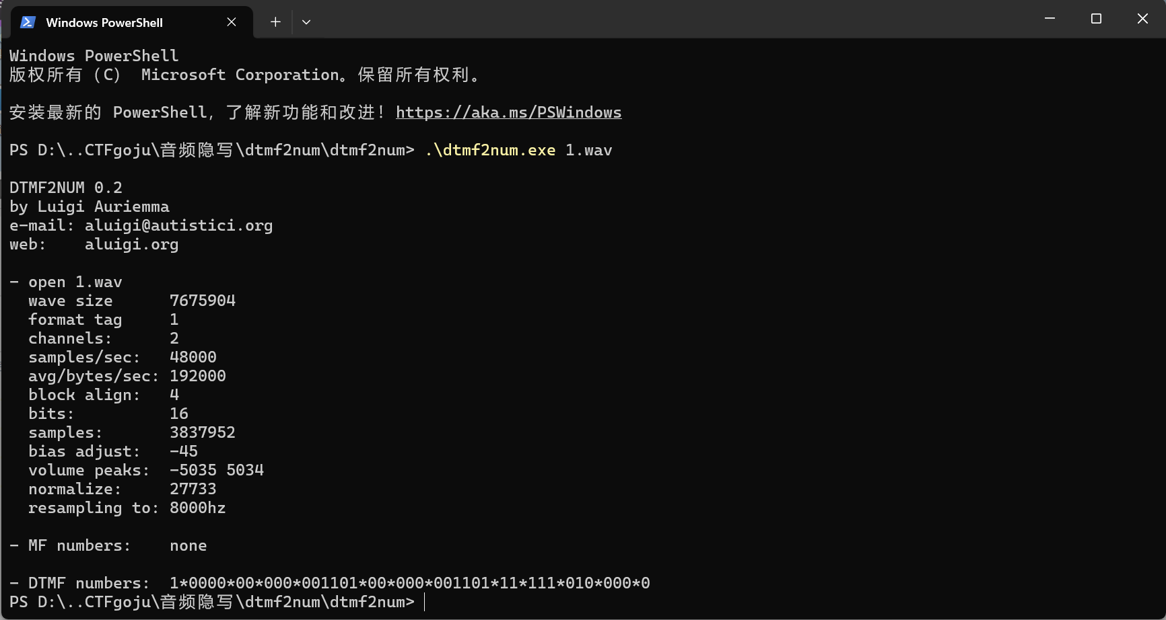Click the empty title bar area
1166x620 pixels.
(673, 20)
